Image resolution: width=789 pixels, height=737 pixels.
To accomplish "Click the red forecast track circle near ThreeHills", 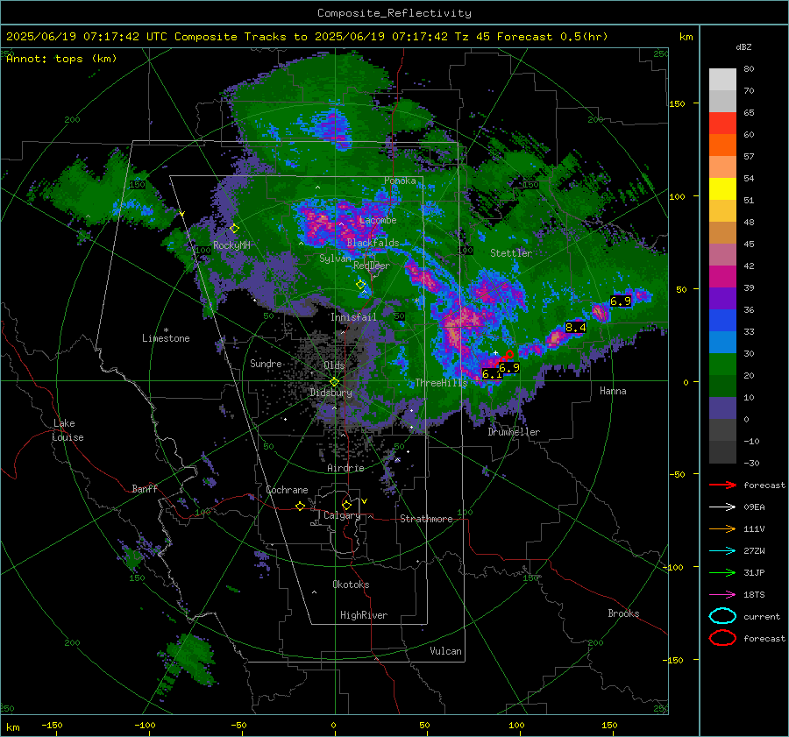I will click(509, 355).
